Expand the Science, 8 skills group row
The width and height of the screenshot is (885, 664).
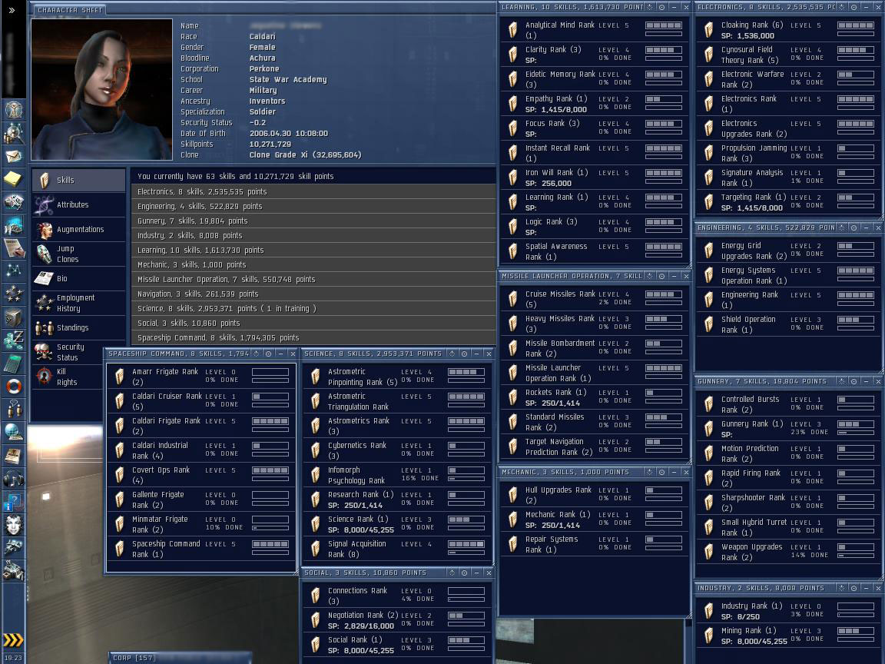(313, 309)
